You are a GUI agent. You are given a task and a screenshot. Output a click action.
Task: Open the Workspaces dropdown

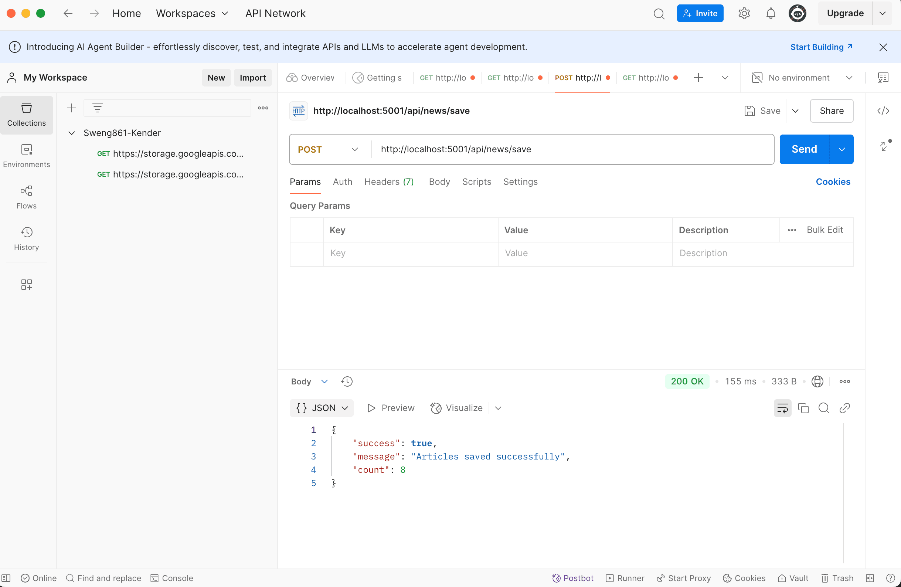coord(192,14)
